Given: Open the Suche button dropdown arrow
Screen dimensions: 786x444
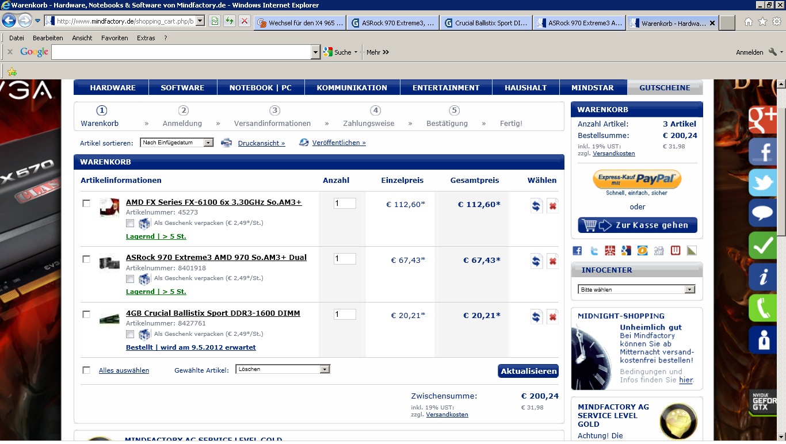Looking at the screenshot, I should tap(356, 52).
